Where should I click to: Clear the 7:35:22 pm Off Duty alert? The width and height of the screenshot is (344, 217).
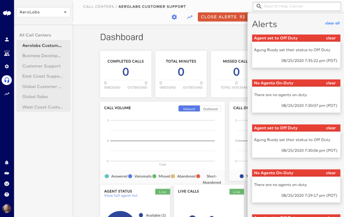pyautogui.click(x=331, y=38)
